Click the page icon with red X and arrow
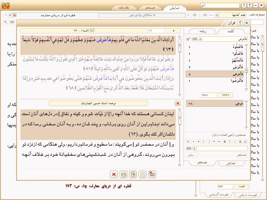The image size is (267, 200). click(152, 174)
